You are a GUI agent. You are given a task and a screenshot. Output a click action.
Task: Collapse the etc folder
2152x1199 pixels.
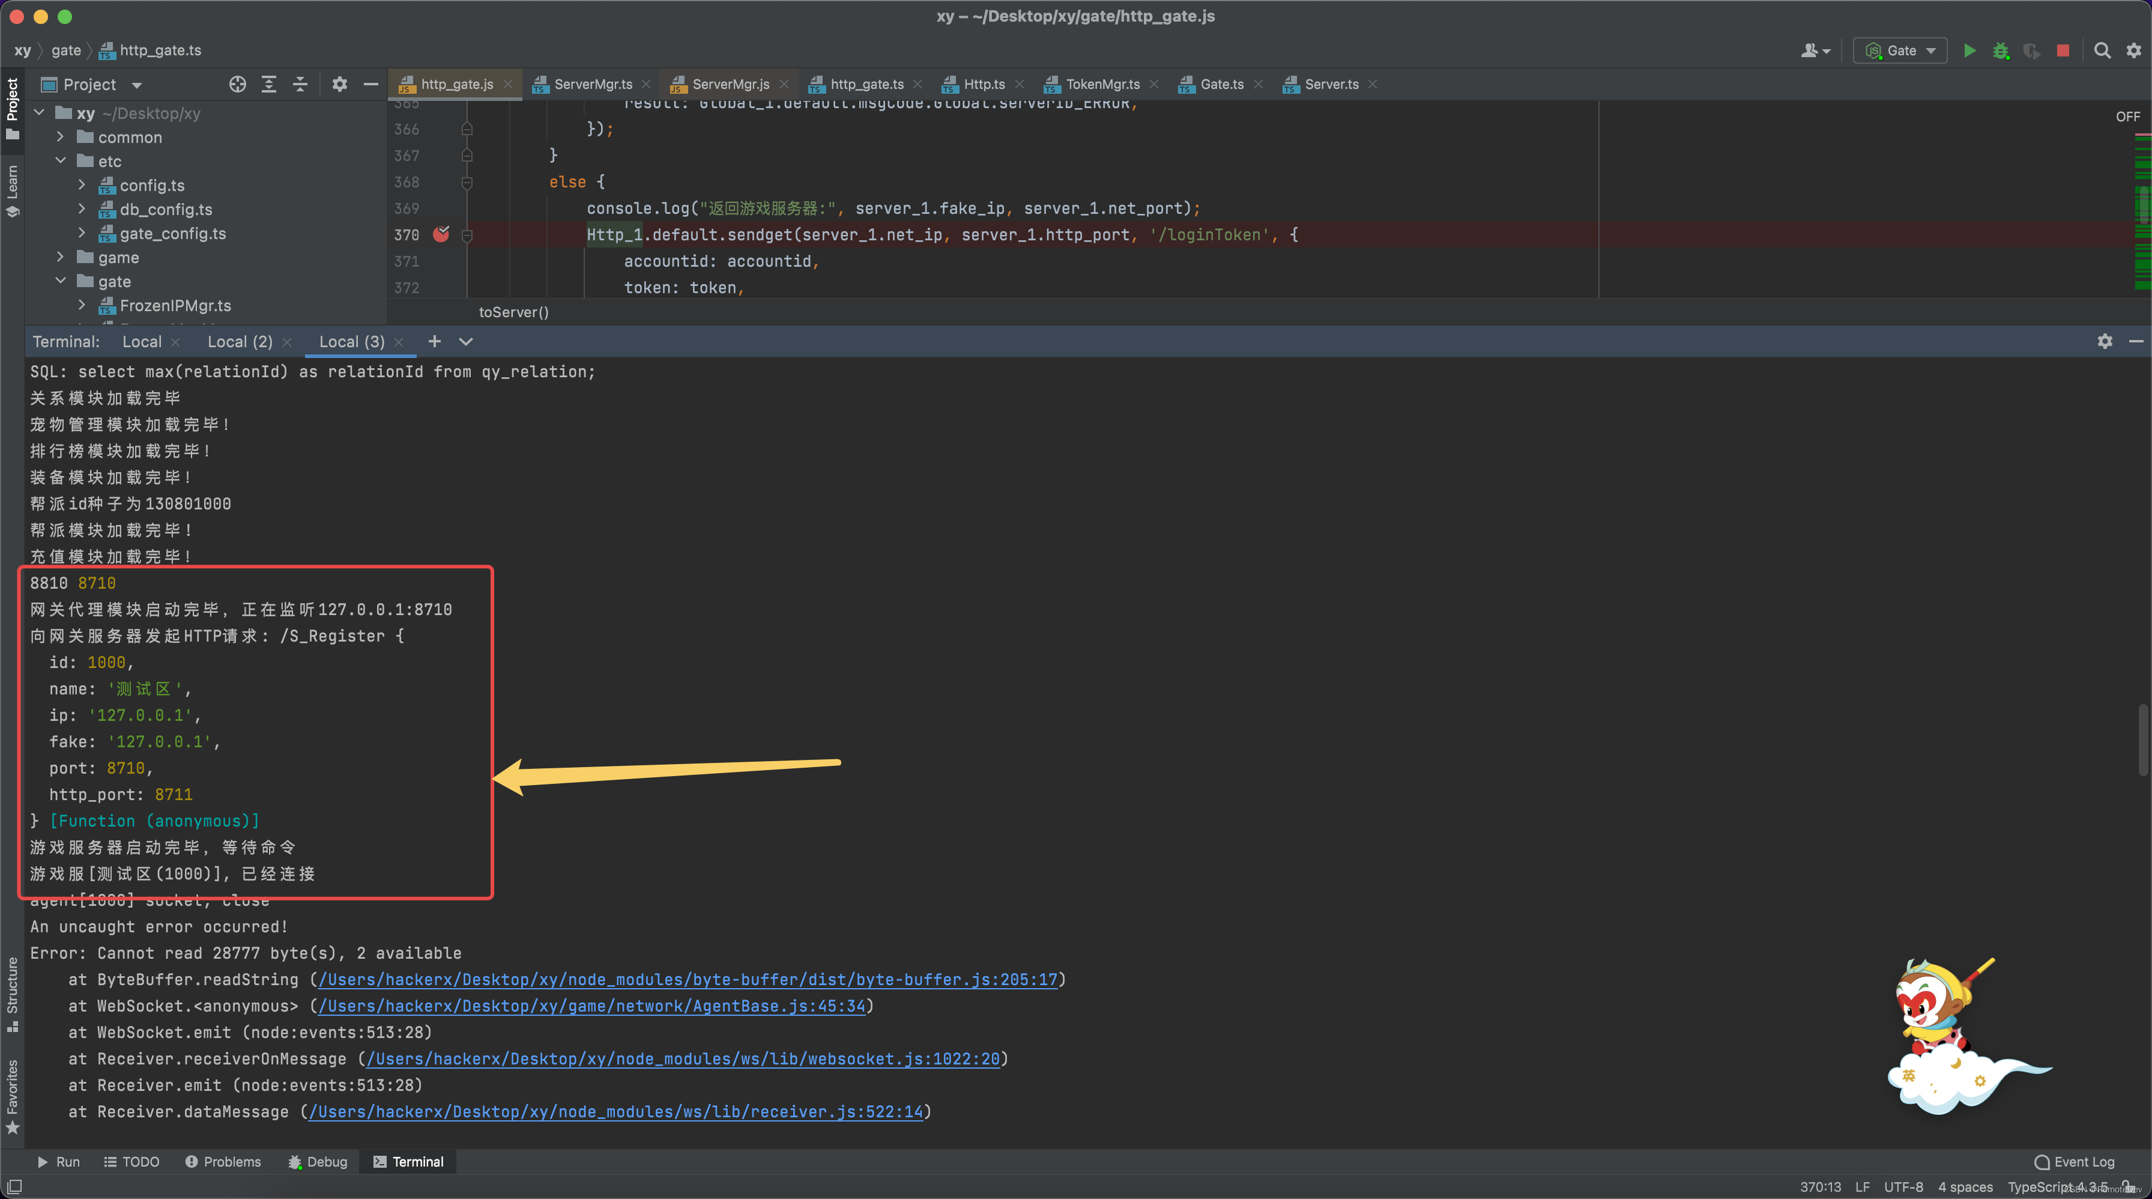click(x=60, y=160)
